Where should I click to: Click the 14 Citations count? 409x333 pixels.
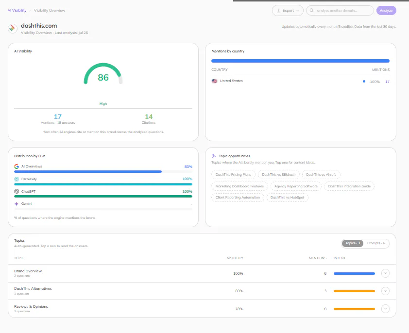pyautogui.click(x=149, y=117)
